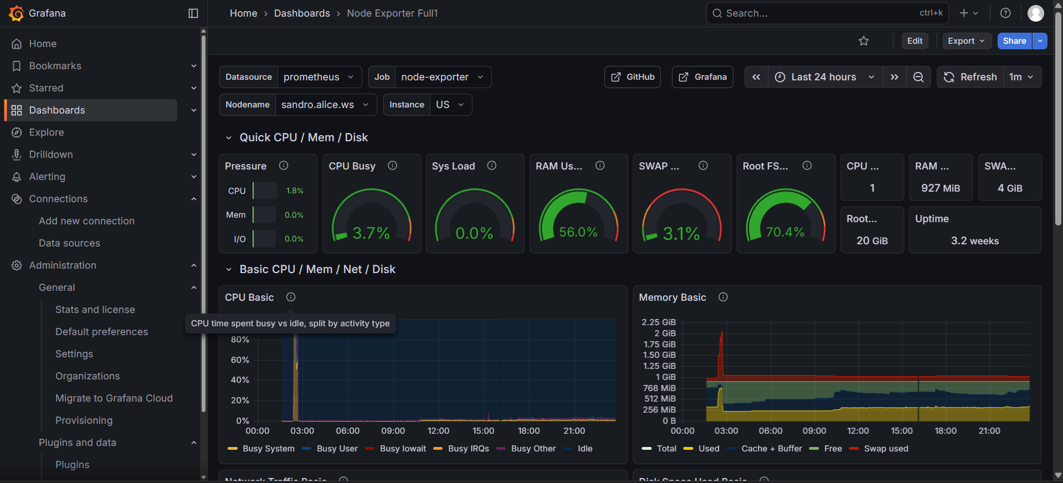Open the user profile avatar
Screen dimensions: 1063x483
coord(1035,13)
